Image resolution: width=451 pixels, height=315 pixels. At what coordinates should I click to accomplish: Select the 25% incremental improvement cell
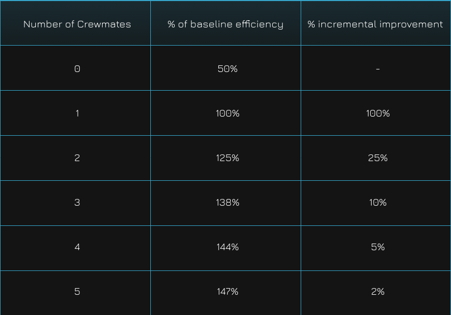click(378, 158)
